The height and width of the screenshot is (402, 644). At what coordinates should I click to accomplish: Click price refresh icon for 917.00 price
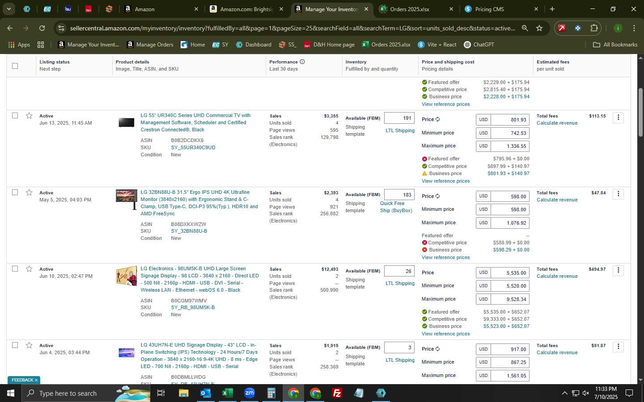click(437, 349)
